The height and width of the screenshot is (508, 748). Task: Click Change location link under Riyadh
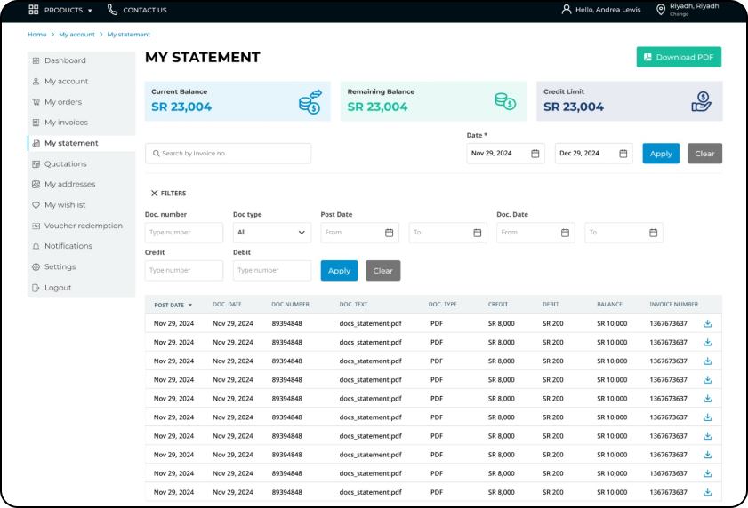click(x=679, y=14)
